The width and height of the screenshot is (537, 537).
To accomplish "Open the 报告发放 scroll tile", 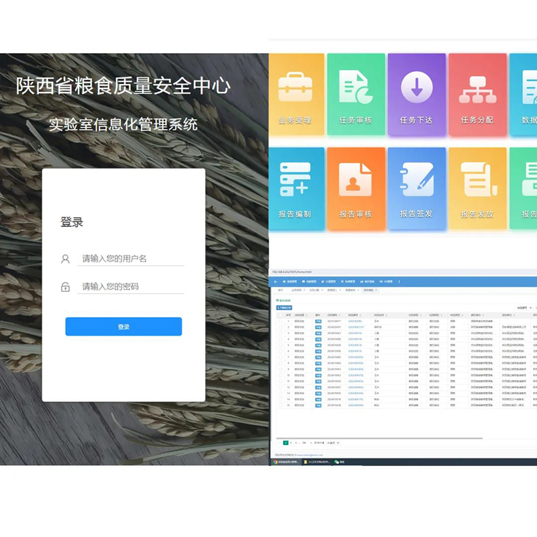I will [x=477, y=189].
